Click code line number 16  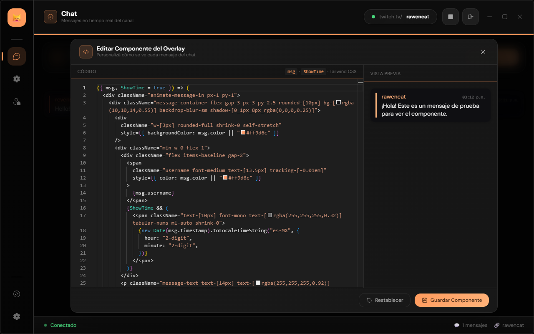83,208
